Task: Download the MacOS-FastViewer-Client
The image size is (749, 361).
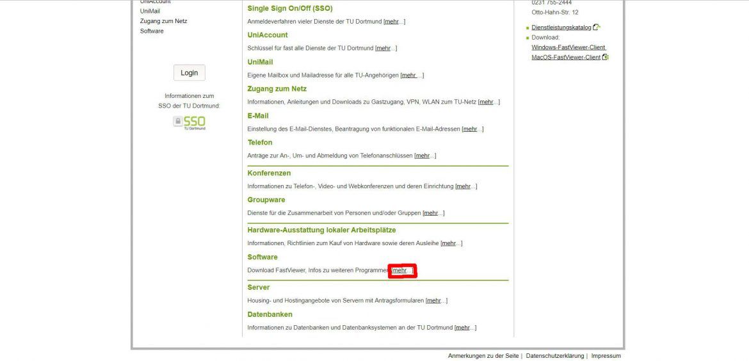Action: click(x=566, y=58)
